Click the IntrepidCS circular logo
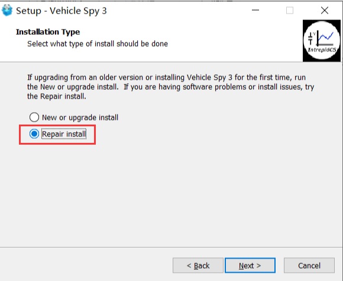This screenshot has height=281, width=343. point(322,41)
